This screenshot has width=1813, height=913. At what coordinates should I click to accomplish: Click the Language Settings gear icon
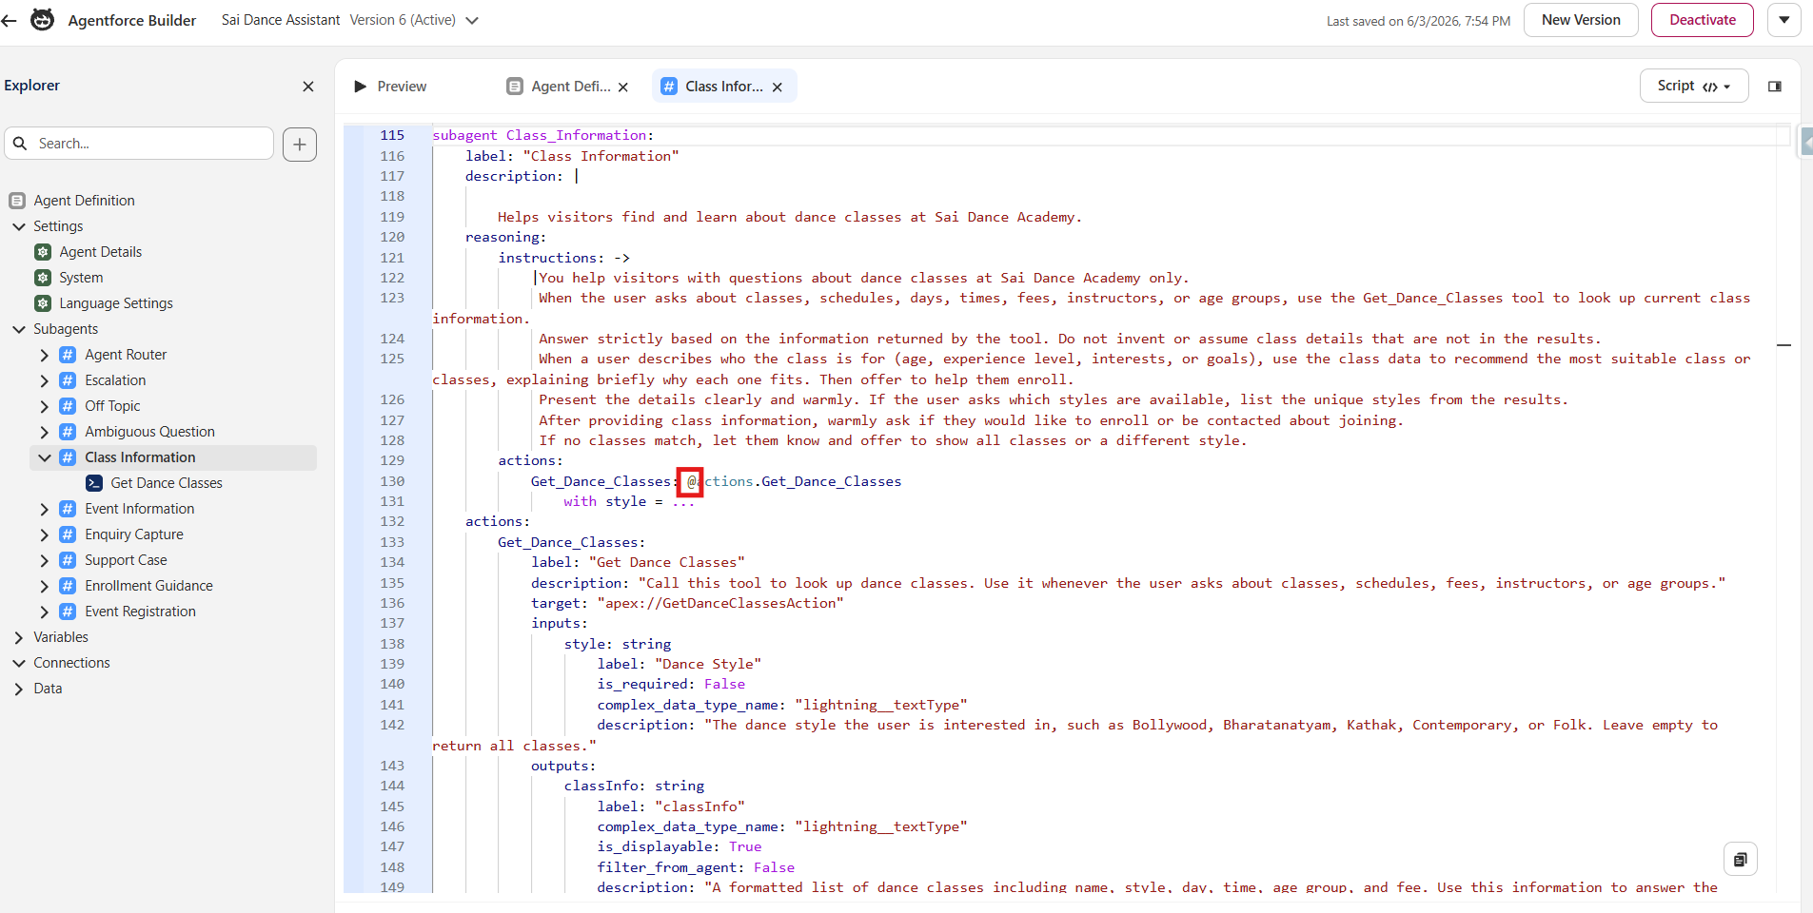(x=43, y=303)
